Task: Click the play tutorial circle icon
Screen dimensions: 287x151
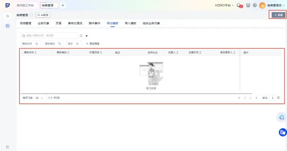Action: tap(255, 5)
